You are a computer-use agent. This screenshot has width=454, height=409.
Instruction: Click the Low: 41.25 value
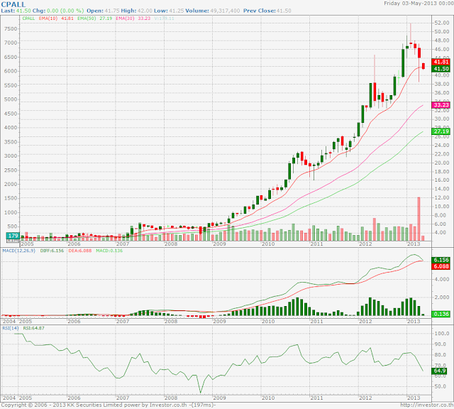(169, 11)
